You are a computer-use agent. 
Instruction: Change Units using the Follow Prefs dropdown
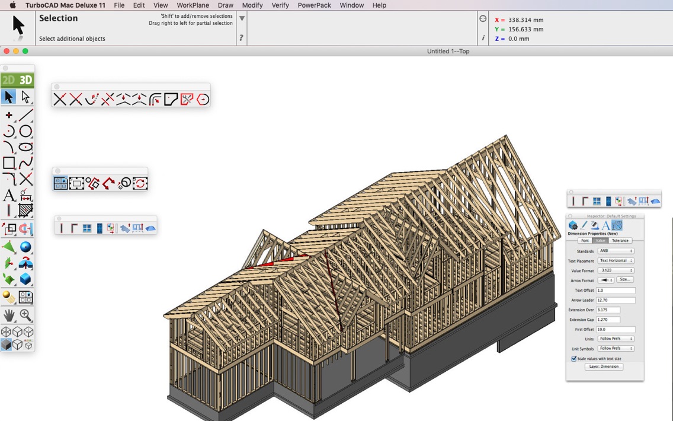[x=616, y=337]
